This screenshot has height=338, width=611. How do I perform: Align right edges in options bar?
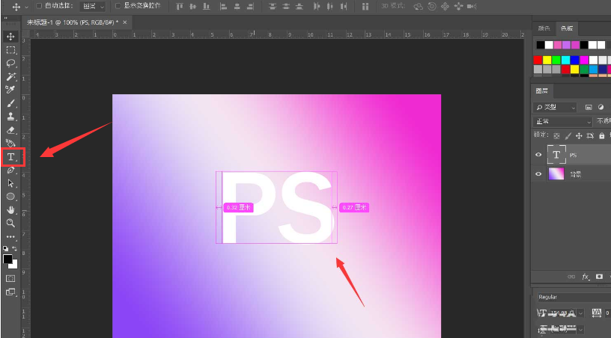coord(251,6)
